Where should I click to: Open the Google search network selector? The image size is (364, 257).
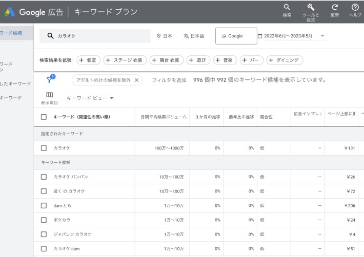coord(236,36)
